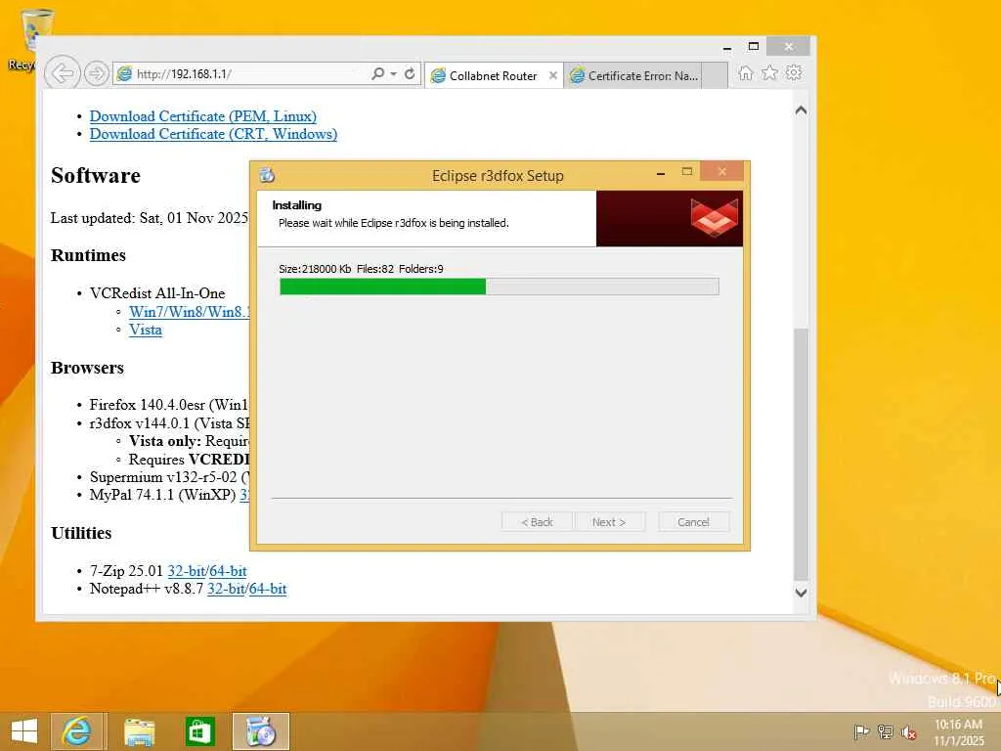Minimize the Eclipse r3dfox Setup window
The image size is (1001, 751).
click(661, 173)
